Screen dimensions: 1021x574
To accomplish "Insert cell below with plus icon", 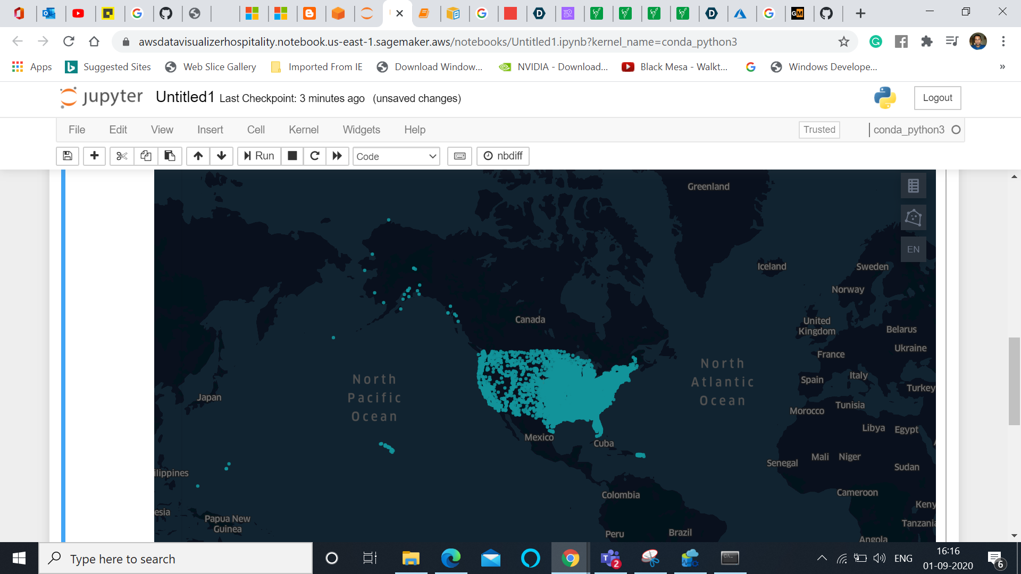I will [94, 156].
